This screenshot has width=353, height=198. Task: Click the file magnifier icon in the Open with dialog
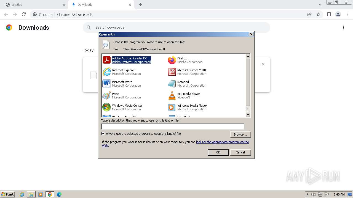point(106,45)
